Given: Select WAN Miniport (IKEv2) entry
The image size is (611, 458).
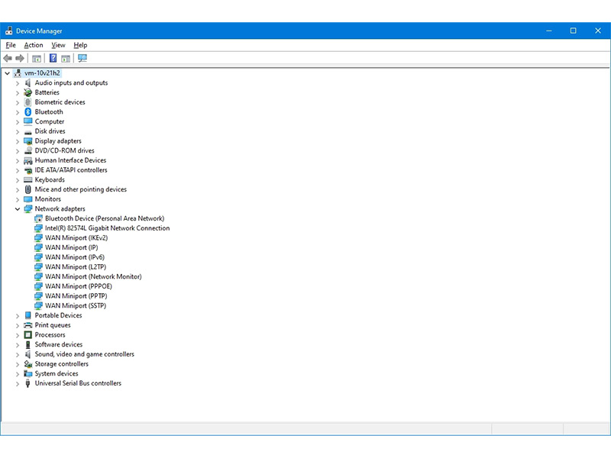Looking at the screenshot, I should 76,238.
